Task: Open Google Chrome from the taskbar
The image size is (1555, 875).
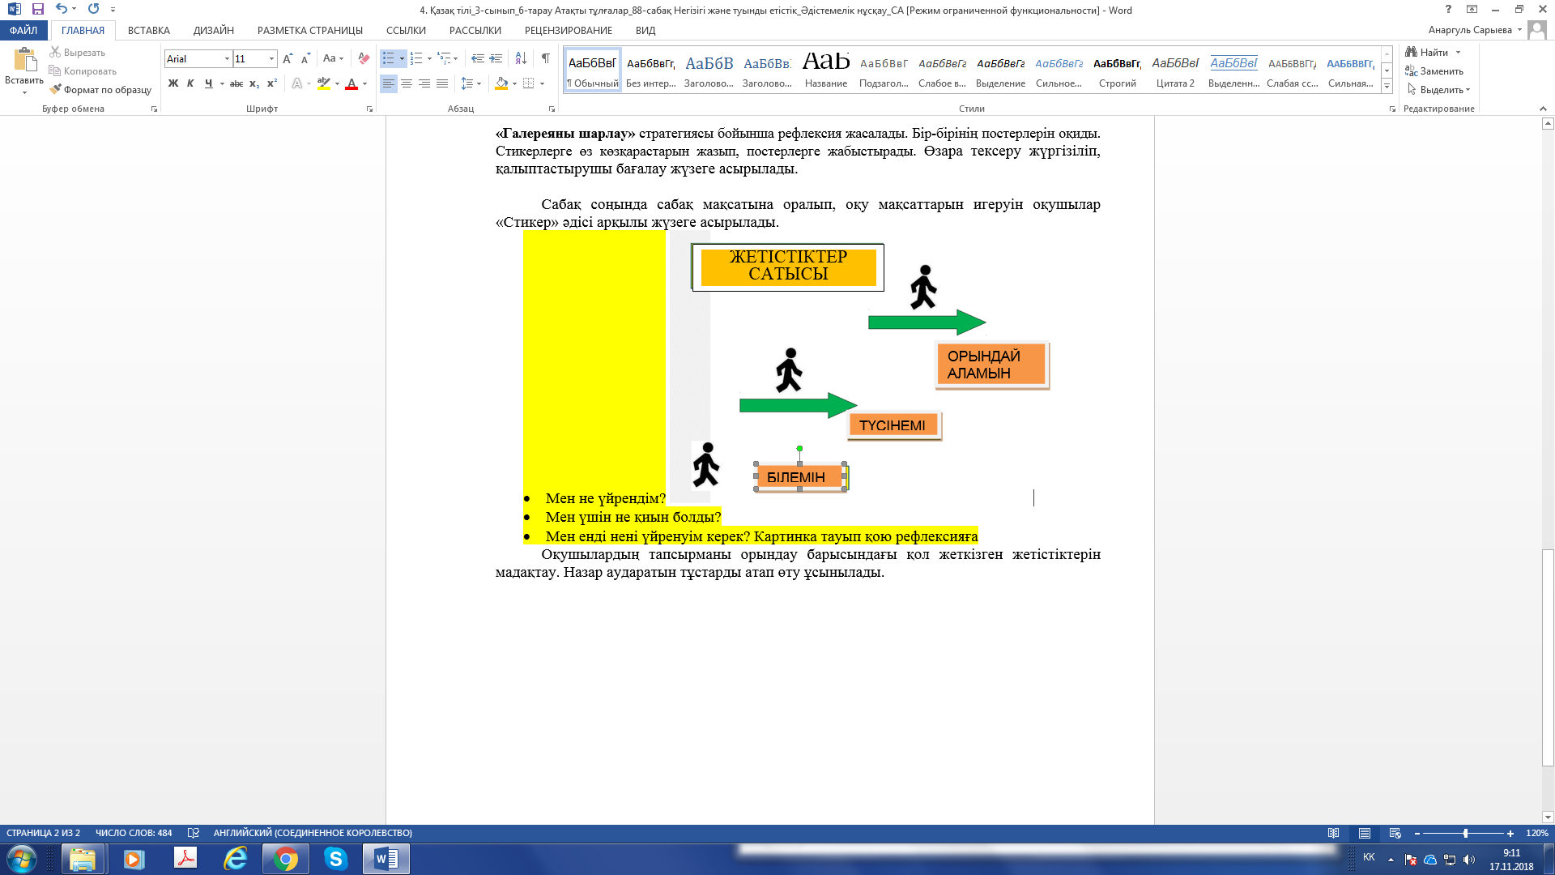Action: pos(285,859)
